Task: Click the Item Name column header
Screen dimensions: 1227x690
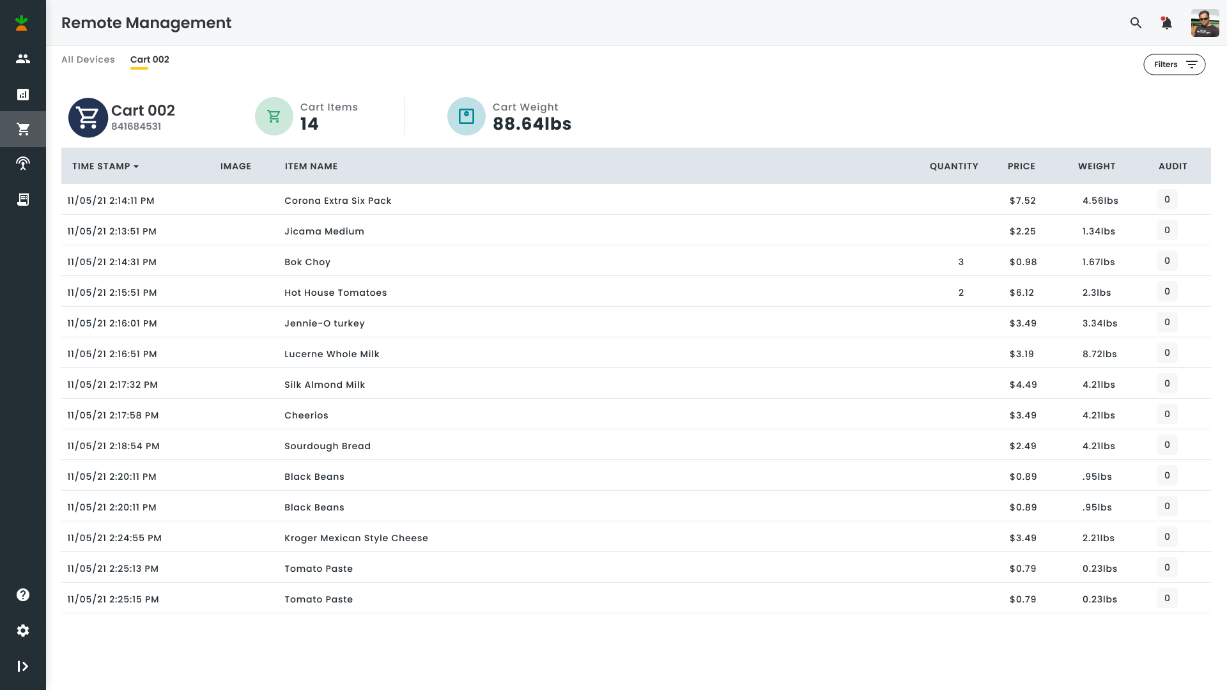Action: click(x=311, y=166)
